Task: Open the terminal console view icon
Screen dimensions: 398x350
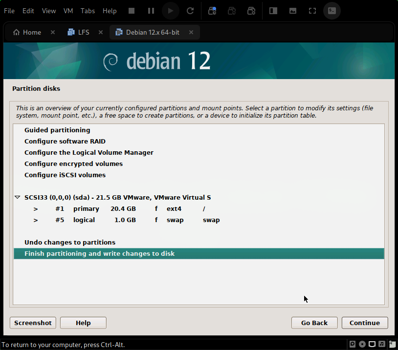Action: point(332,11)
